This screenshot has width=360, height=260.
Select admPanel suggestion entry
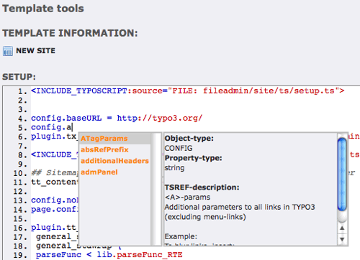coord(99,172)
